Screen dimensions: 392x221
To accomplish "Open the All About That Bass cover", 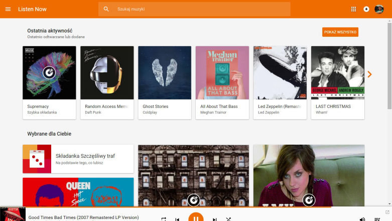I will (222, 73).
